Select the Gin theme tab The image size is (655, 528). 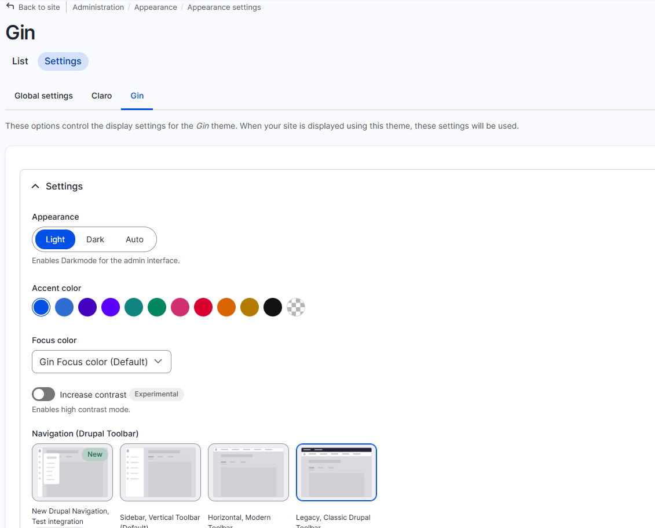click(x=137, y=96)
